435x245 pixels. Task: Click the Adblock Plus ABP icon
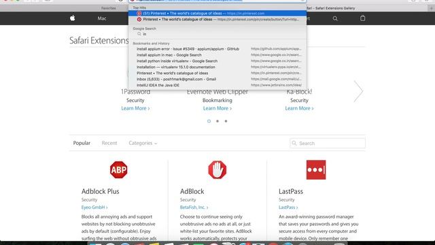tap(118, 169)
